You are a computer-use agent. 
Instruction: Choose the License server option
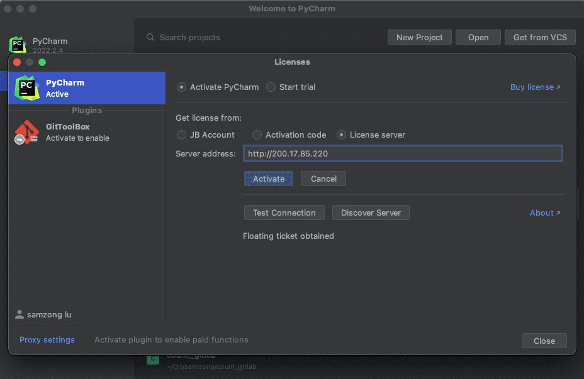342,135
